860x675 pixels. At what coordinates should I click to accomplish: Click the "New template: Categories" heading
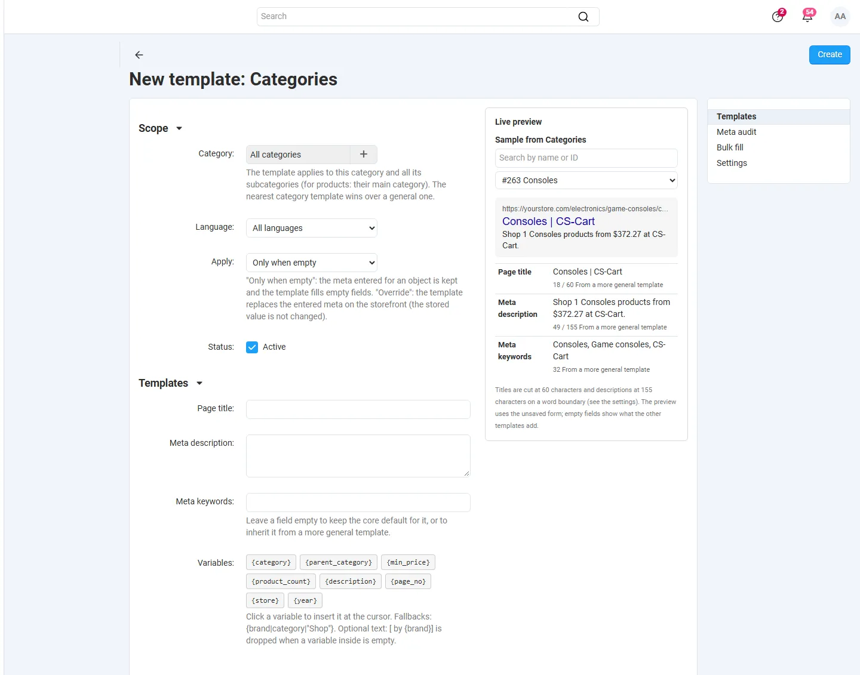click(233, 79)
